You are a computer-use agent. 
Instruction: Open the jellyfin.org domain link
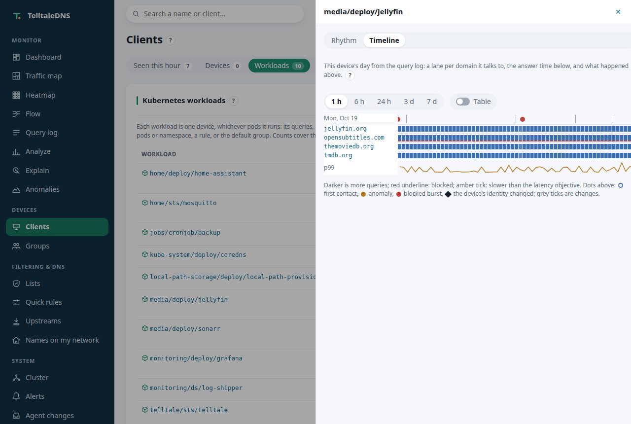345,129
